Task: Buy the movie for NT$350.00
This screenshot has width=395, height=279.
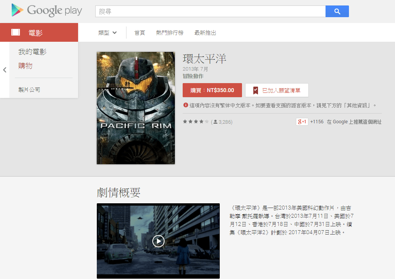Action: click(212, 90)
